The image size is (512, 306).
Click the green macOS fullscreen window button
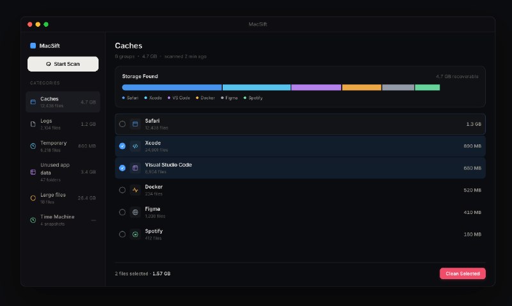pos(46,24)
